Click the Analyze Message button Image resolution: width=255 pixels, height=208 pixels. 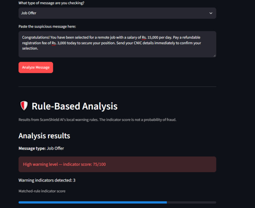(x=36, y=68)
